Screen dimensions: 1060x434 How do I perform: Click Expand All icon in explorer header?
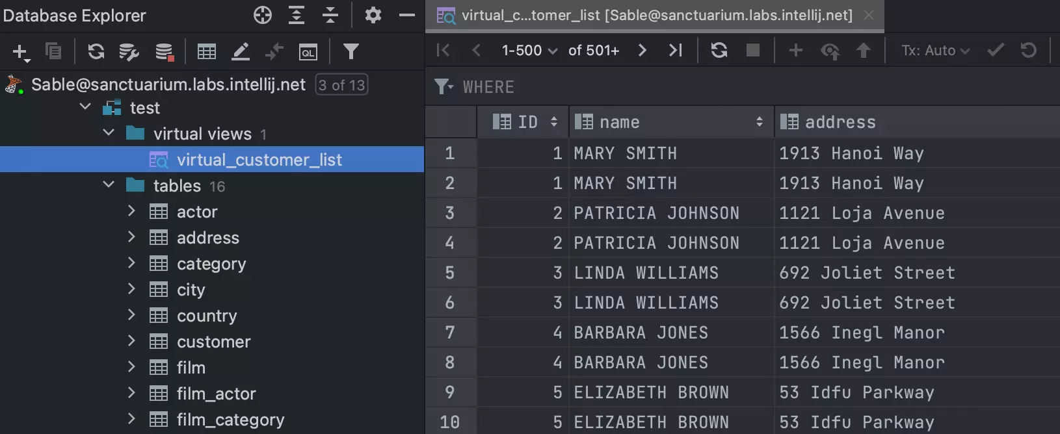tap(297, 15)
